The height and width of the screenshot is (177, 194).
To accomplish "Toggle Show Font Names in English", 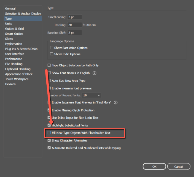I will pos(50,73).
